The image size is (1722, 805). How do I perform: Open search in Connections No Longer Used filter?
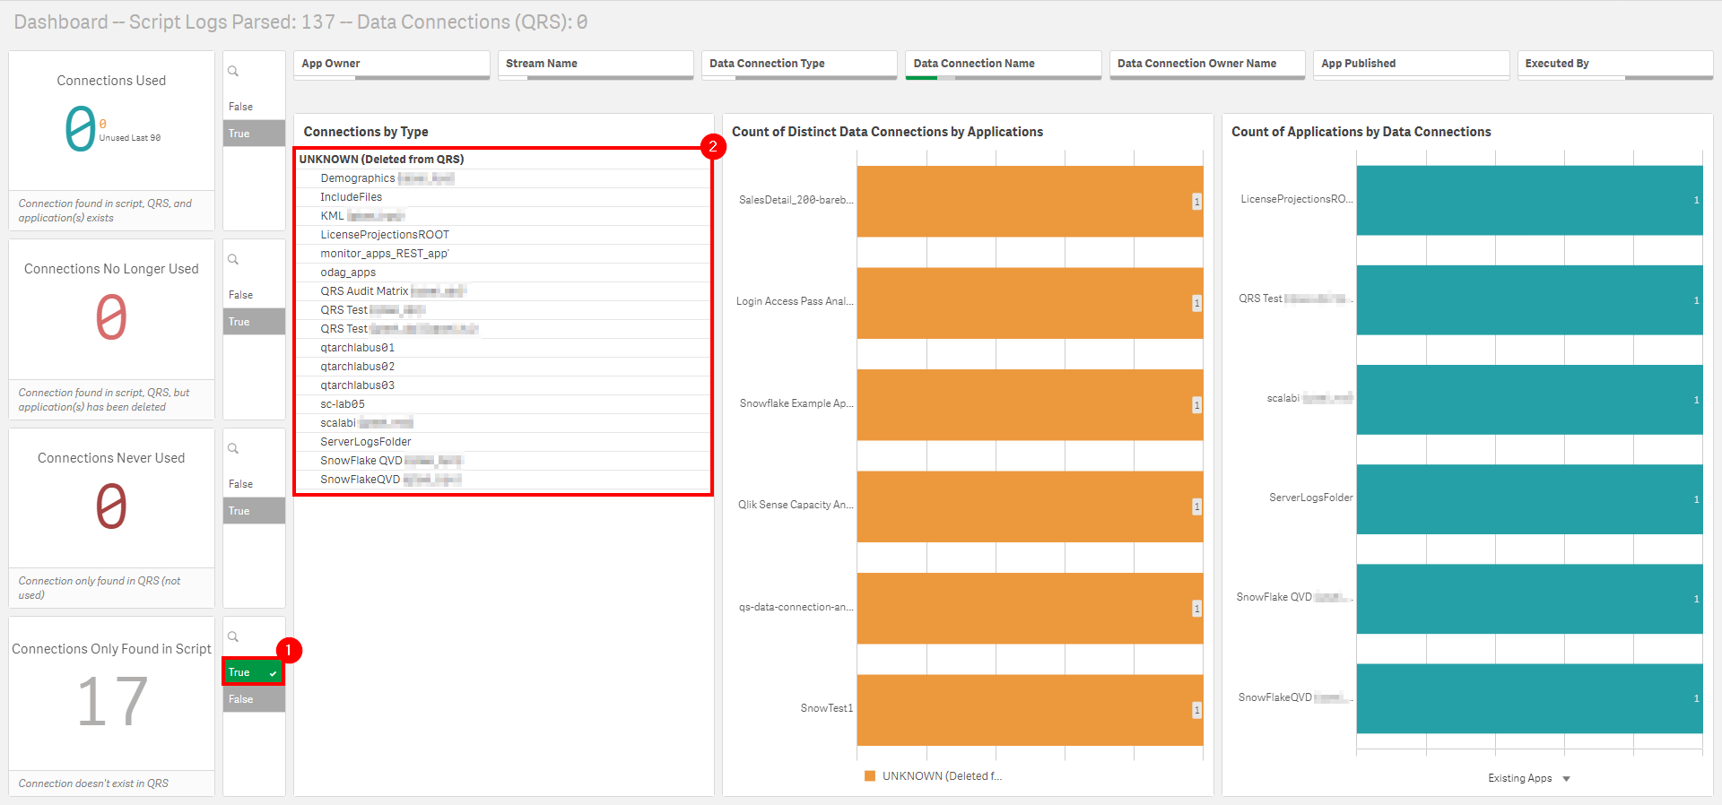click(x=233, y=260)
